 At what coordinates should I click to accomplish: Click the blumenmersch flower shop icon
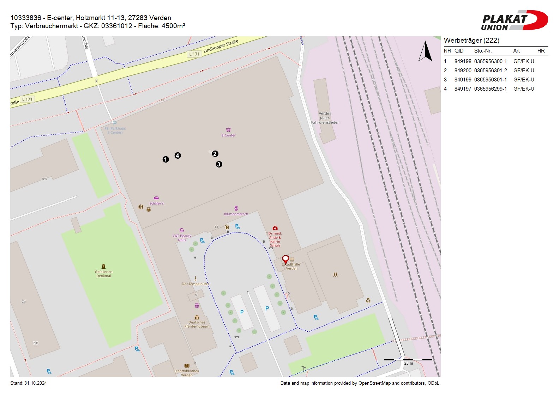pos(236,208)
